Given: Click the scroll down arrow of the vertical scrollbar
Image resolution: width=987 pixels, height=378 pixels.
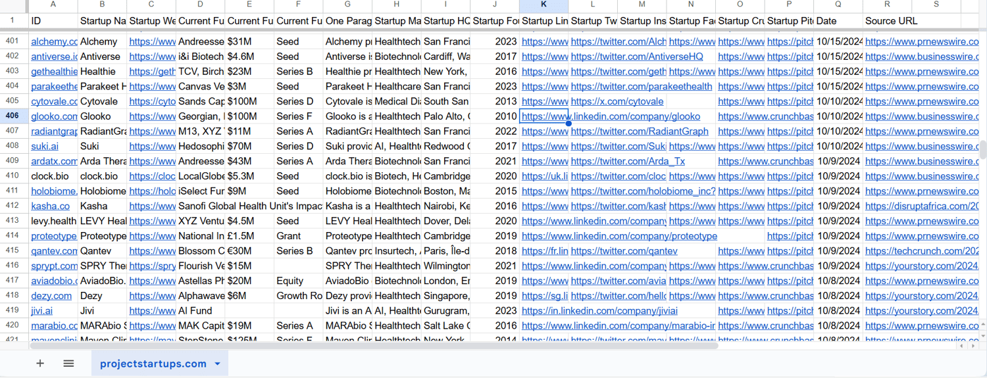Looking at the screenshot, I should [983, 335].
